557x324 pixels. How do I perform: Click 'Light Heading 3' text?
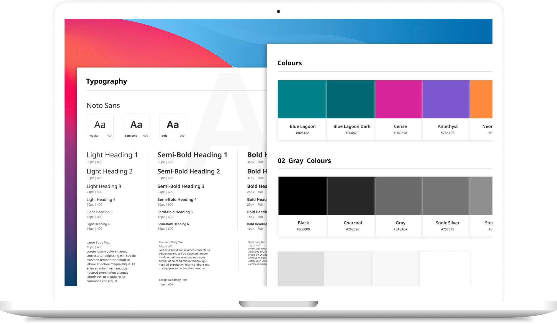pos(104,186)
